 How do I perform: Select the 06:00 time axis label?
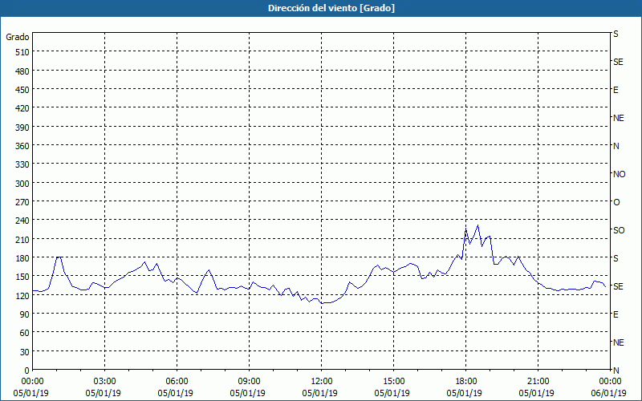[177, 382]
